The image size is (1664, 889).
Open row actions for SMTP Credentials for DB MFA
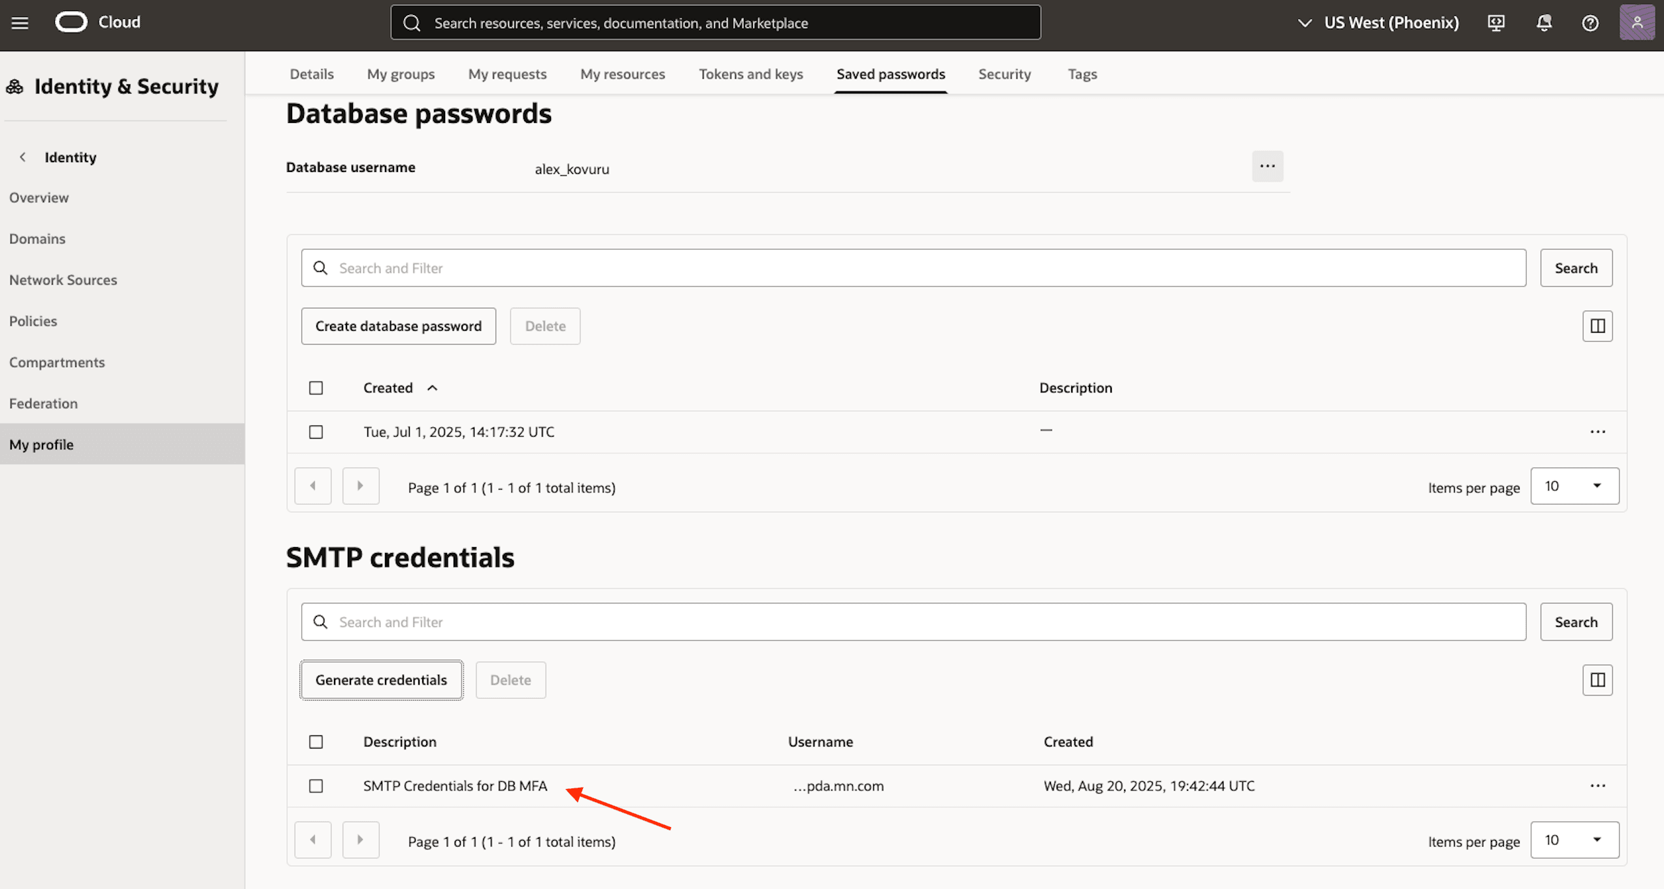coord(1598,786)
